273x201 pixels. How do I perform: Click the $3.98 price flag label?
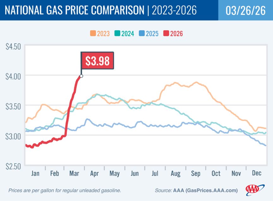click(x=97, y=60)
